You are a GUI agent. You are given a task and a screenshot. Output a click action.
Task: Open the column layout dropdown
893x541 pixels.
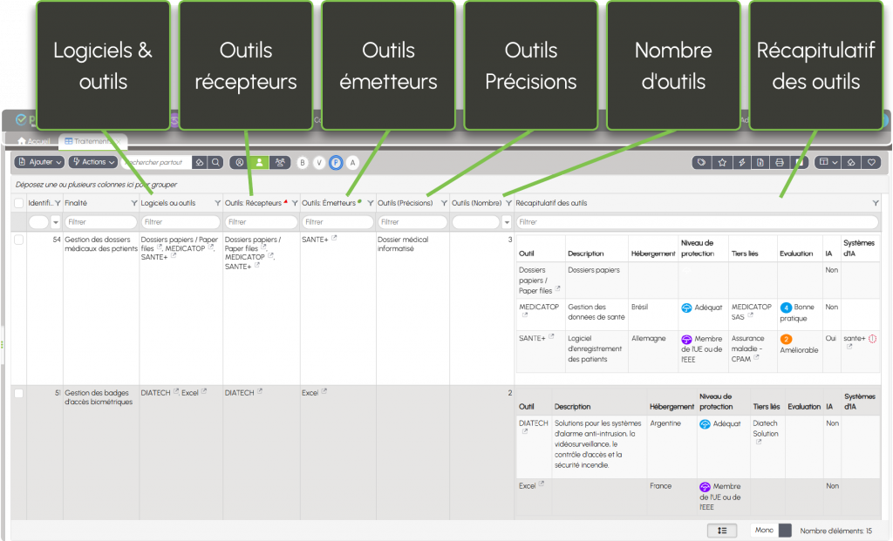click(828, 162)
